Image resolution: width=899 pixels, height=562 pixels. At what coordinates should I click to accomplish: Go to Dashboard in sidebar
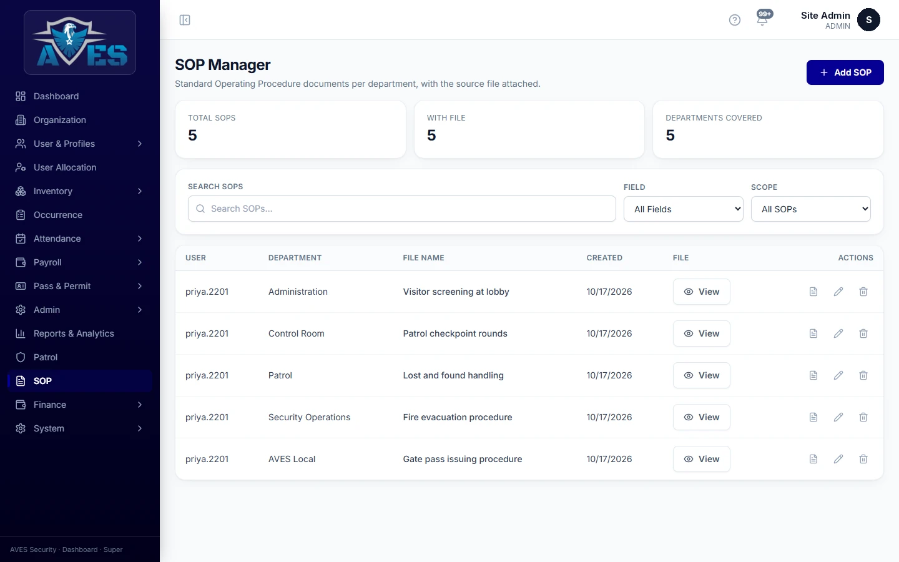80,96
